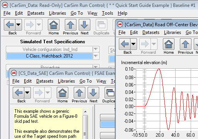Expand Vehicle configuration Ind_Ind dropdown arrow
This screenshot has width=198, height=139.
[96, 49]
